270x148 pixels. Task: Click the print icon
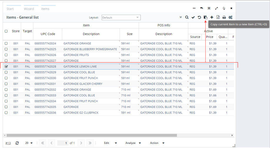(224, 17)
